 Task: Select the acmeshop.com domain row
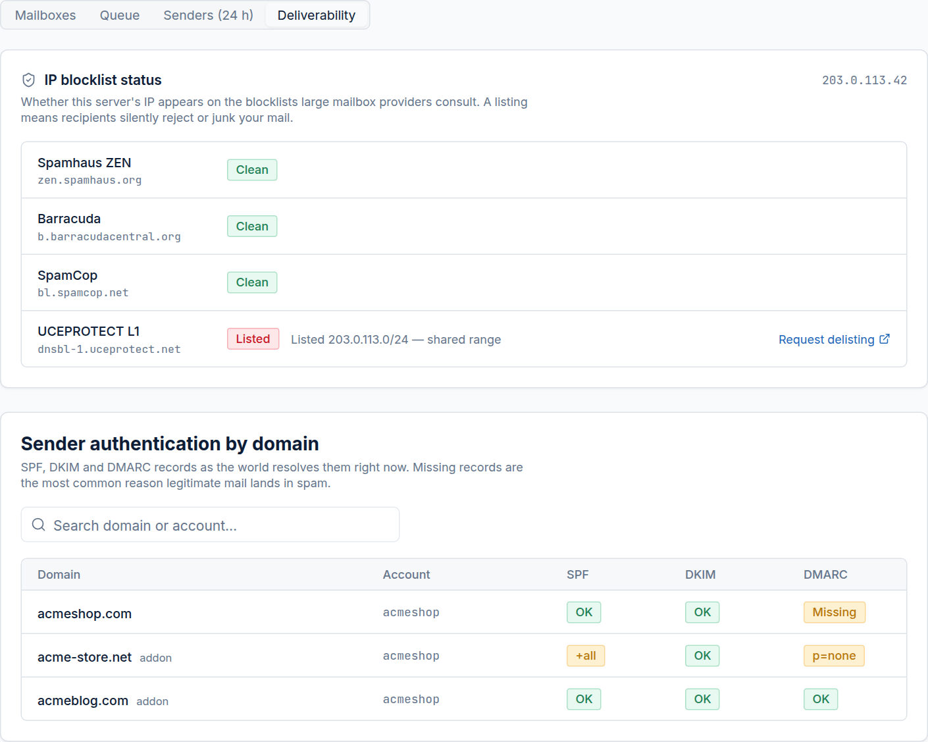[464, 612]
